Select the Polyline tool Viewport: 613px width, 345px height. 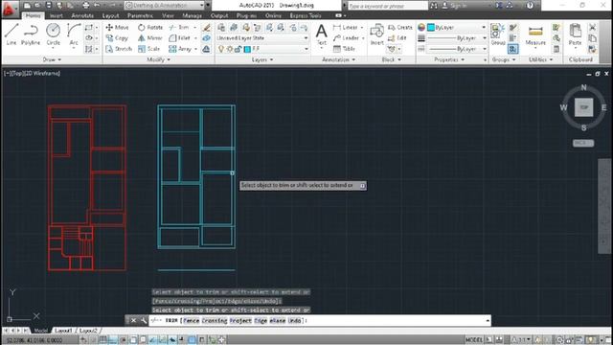[31, 34]
